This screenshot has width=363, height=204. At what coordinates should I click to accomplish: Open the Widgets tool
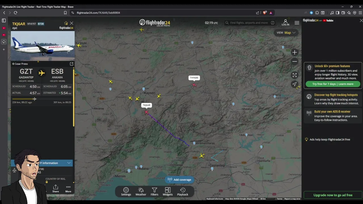click(x=168, y=192)
